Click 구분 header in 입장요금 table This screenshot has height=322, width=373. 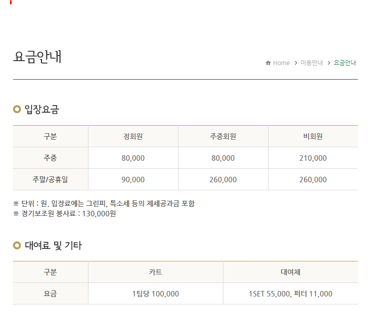point(50,137)
